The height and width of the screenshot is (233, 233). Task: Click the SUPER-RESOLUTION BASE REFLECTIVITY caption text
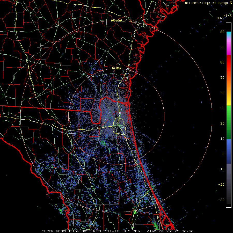pyautogui.click(x=82, y=231)
